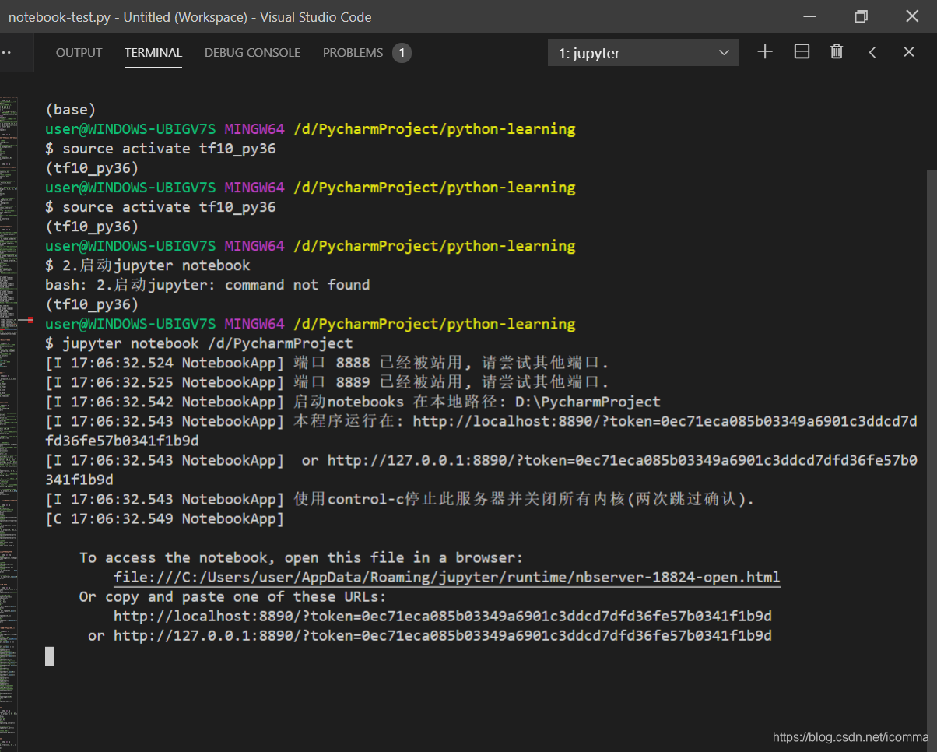Close the terminal panel
937x752 pixels.
click(x=908, y=52)
